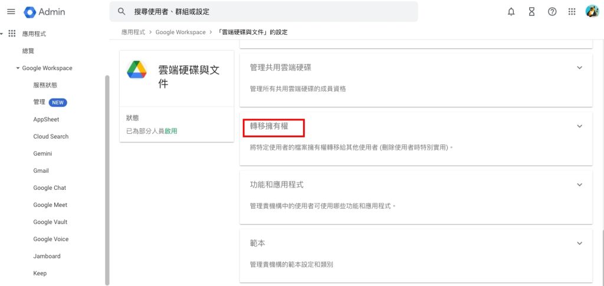The width and height of the screenshot is (604, 286).
Task: Click the Google Drive logo icon
Action: click(137, 70)
